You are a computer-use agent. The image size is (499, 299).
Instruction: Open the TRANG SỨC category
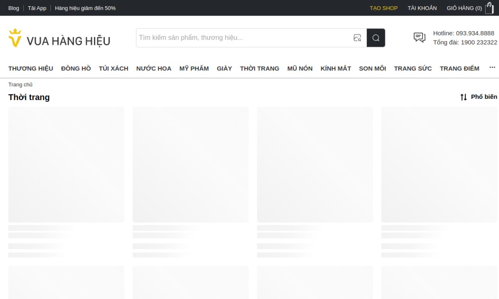[413, 69]
